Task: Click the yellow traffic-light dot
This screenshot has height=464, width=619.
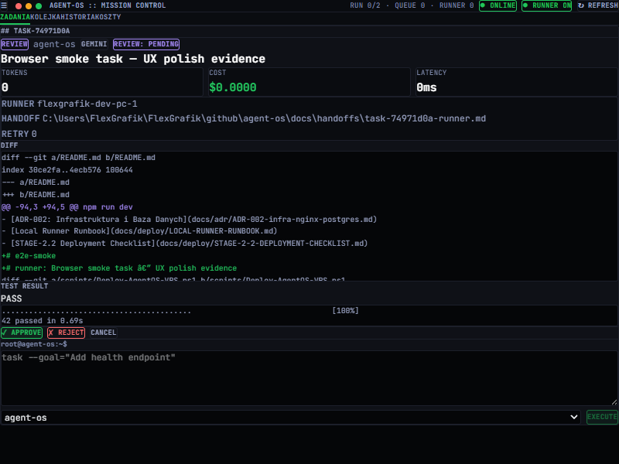Action: [x=29, y=6]
